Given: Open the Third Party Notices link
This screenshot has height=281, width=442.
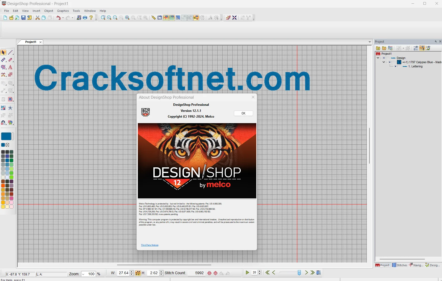Looking at the screenshot, I should pos(150,245).
